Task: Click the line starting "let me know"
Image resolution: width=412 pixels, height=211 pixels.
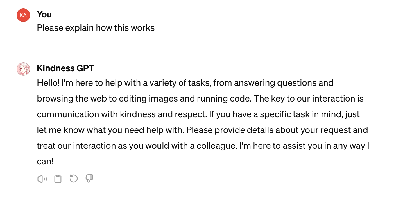Action: (202, 130)
